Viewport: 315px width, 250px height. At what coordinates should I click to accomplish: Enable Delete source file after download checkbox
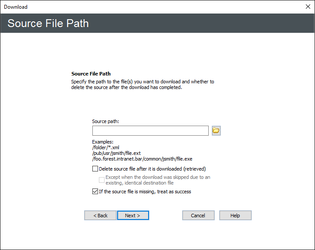(x=95, y=168)
